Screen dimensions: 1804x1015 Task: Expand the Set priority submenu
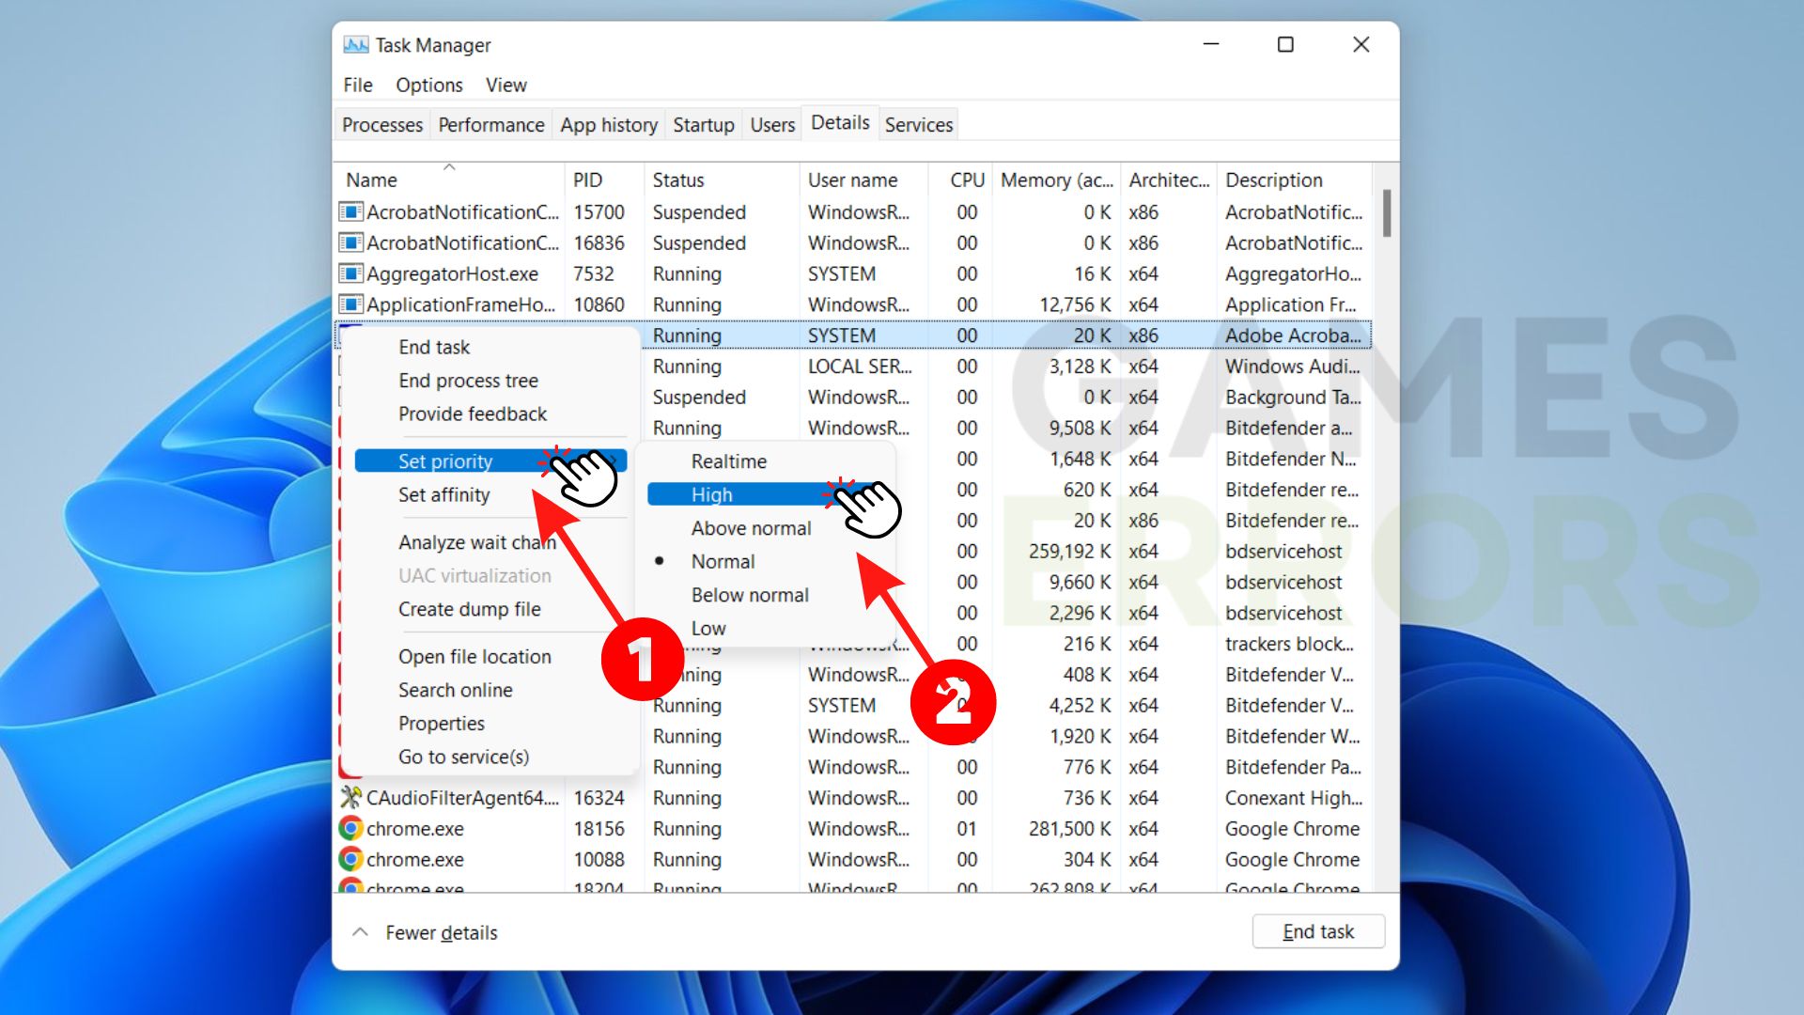445,461
